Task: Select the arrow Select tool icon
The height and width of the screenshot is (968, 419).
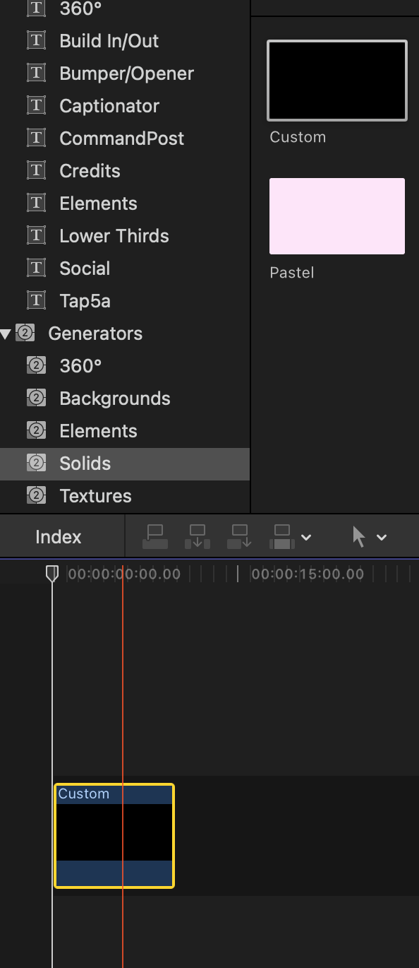Action: (x=359, y=537)
